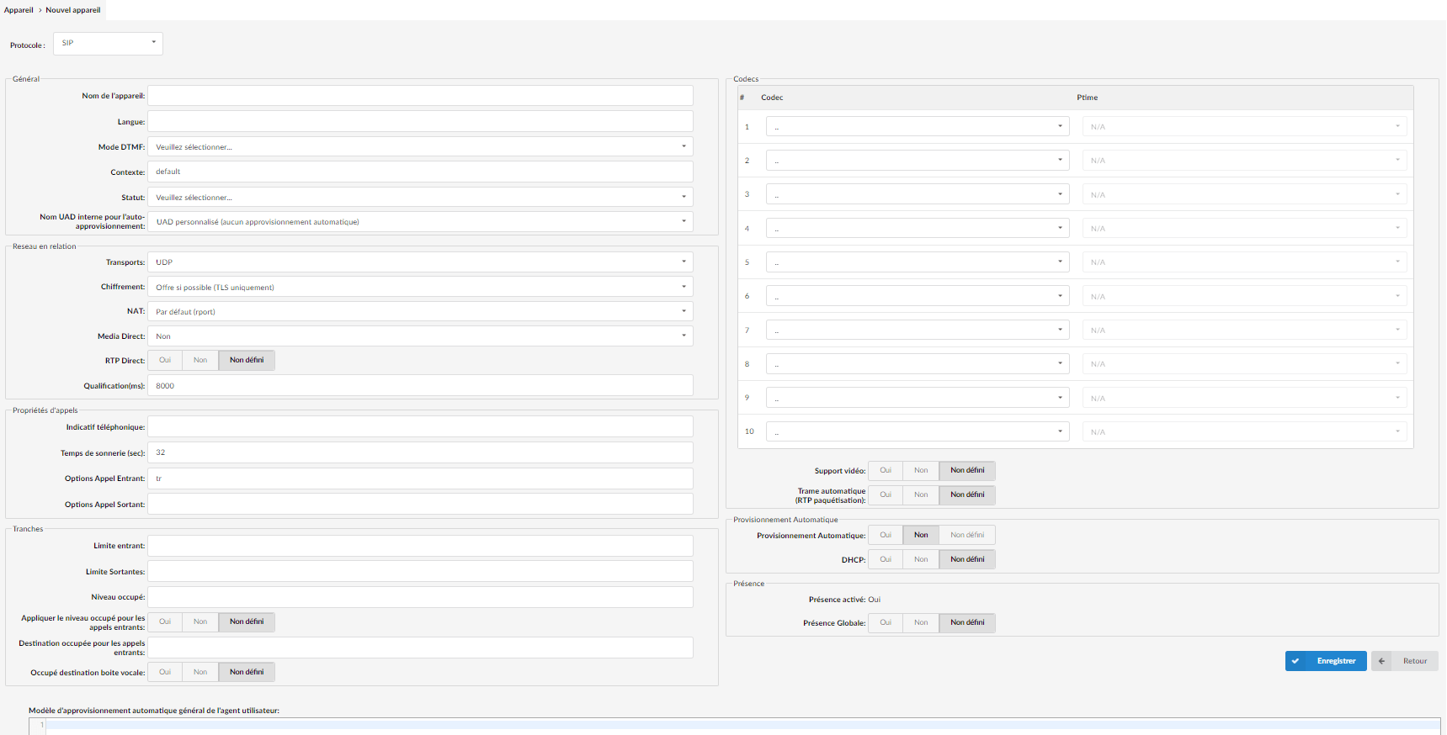The height and width of the screenshot is (735, 1447).
Task: Open the Chiffrement dropdown
Action: pos(420,287)
